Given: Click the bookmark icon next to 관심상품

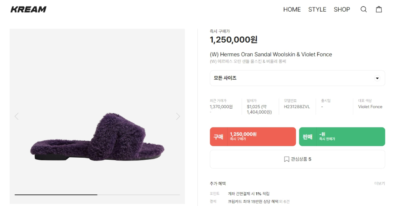Looking at the screenshot, I should pos(287,159).
